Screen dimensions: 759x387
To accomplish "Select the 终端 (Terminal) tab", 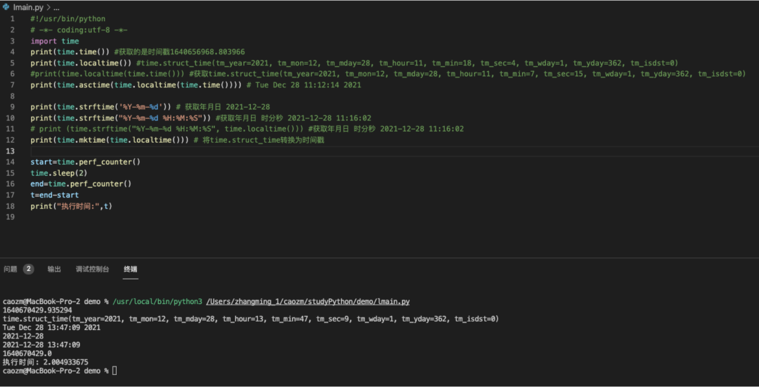I will click(130, 269).
